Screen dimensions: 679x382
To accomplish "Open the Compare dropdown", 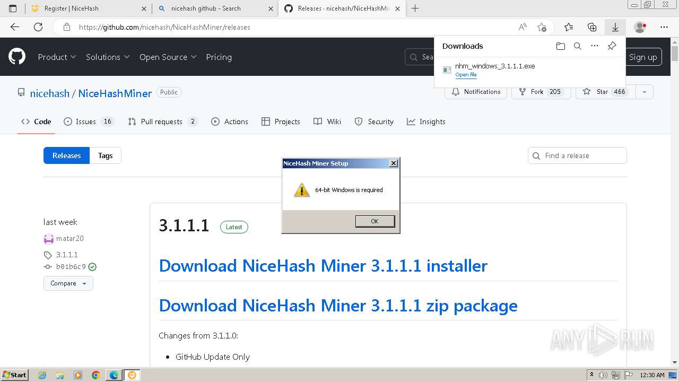I will 68,283.
